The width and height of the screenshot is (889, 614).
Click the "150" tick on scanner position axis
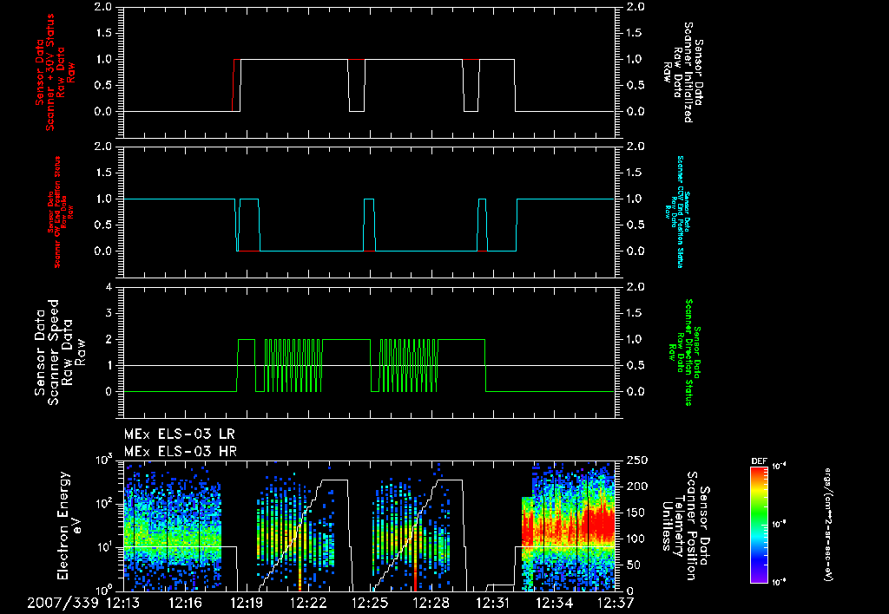[x=635, y=513]
